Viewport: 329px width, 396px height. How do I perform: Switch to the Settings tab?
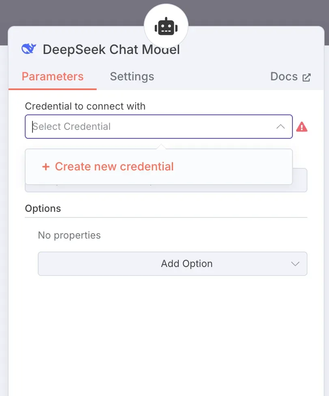(132, 77)
